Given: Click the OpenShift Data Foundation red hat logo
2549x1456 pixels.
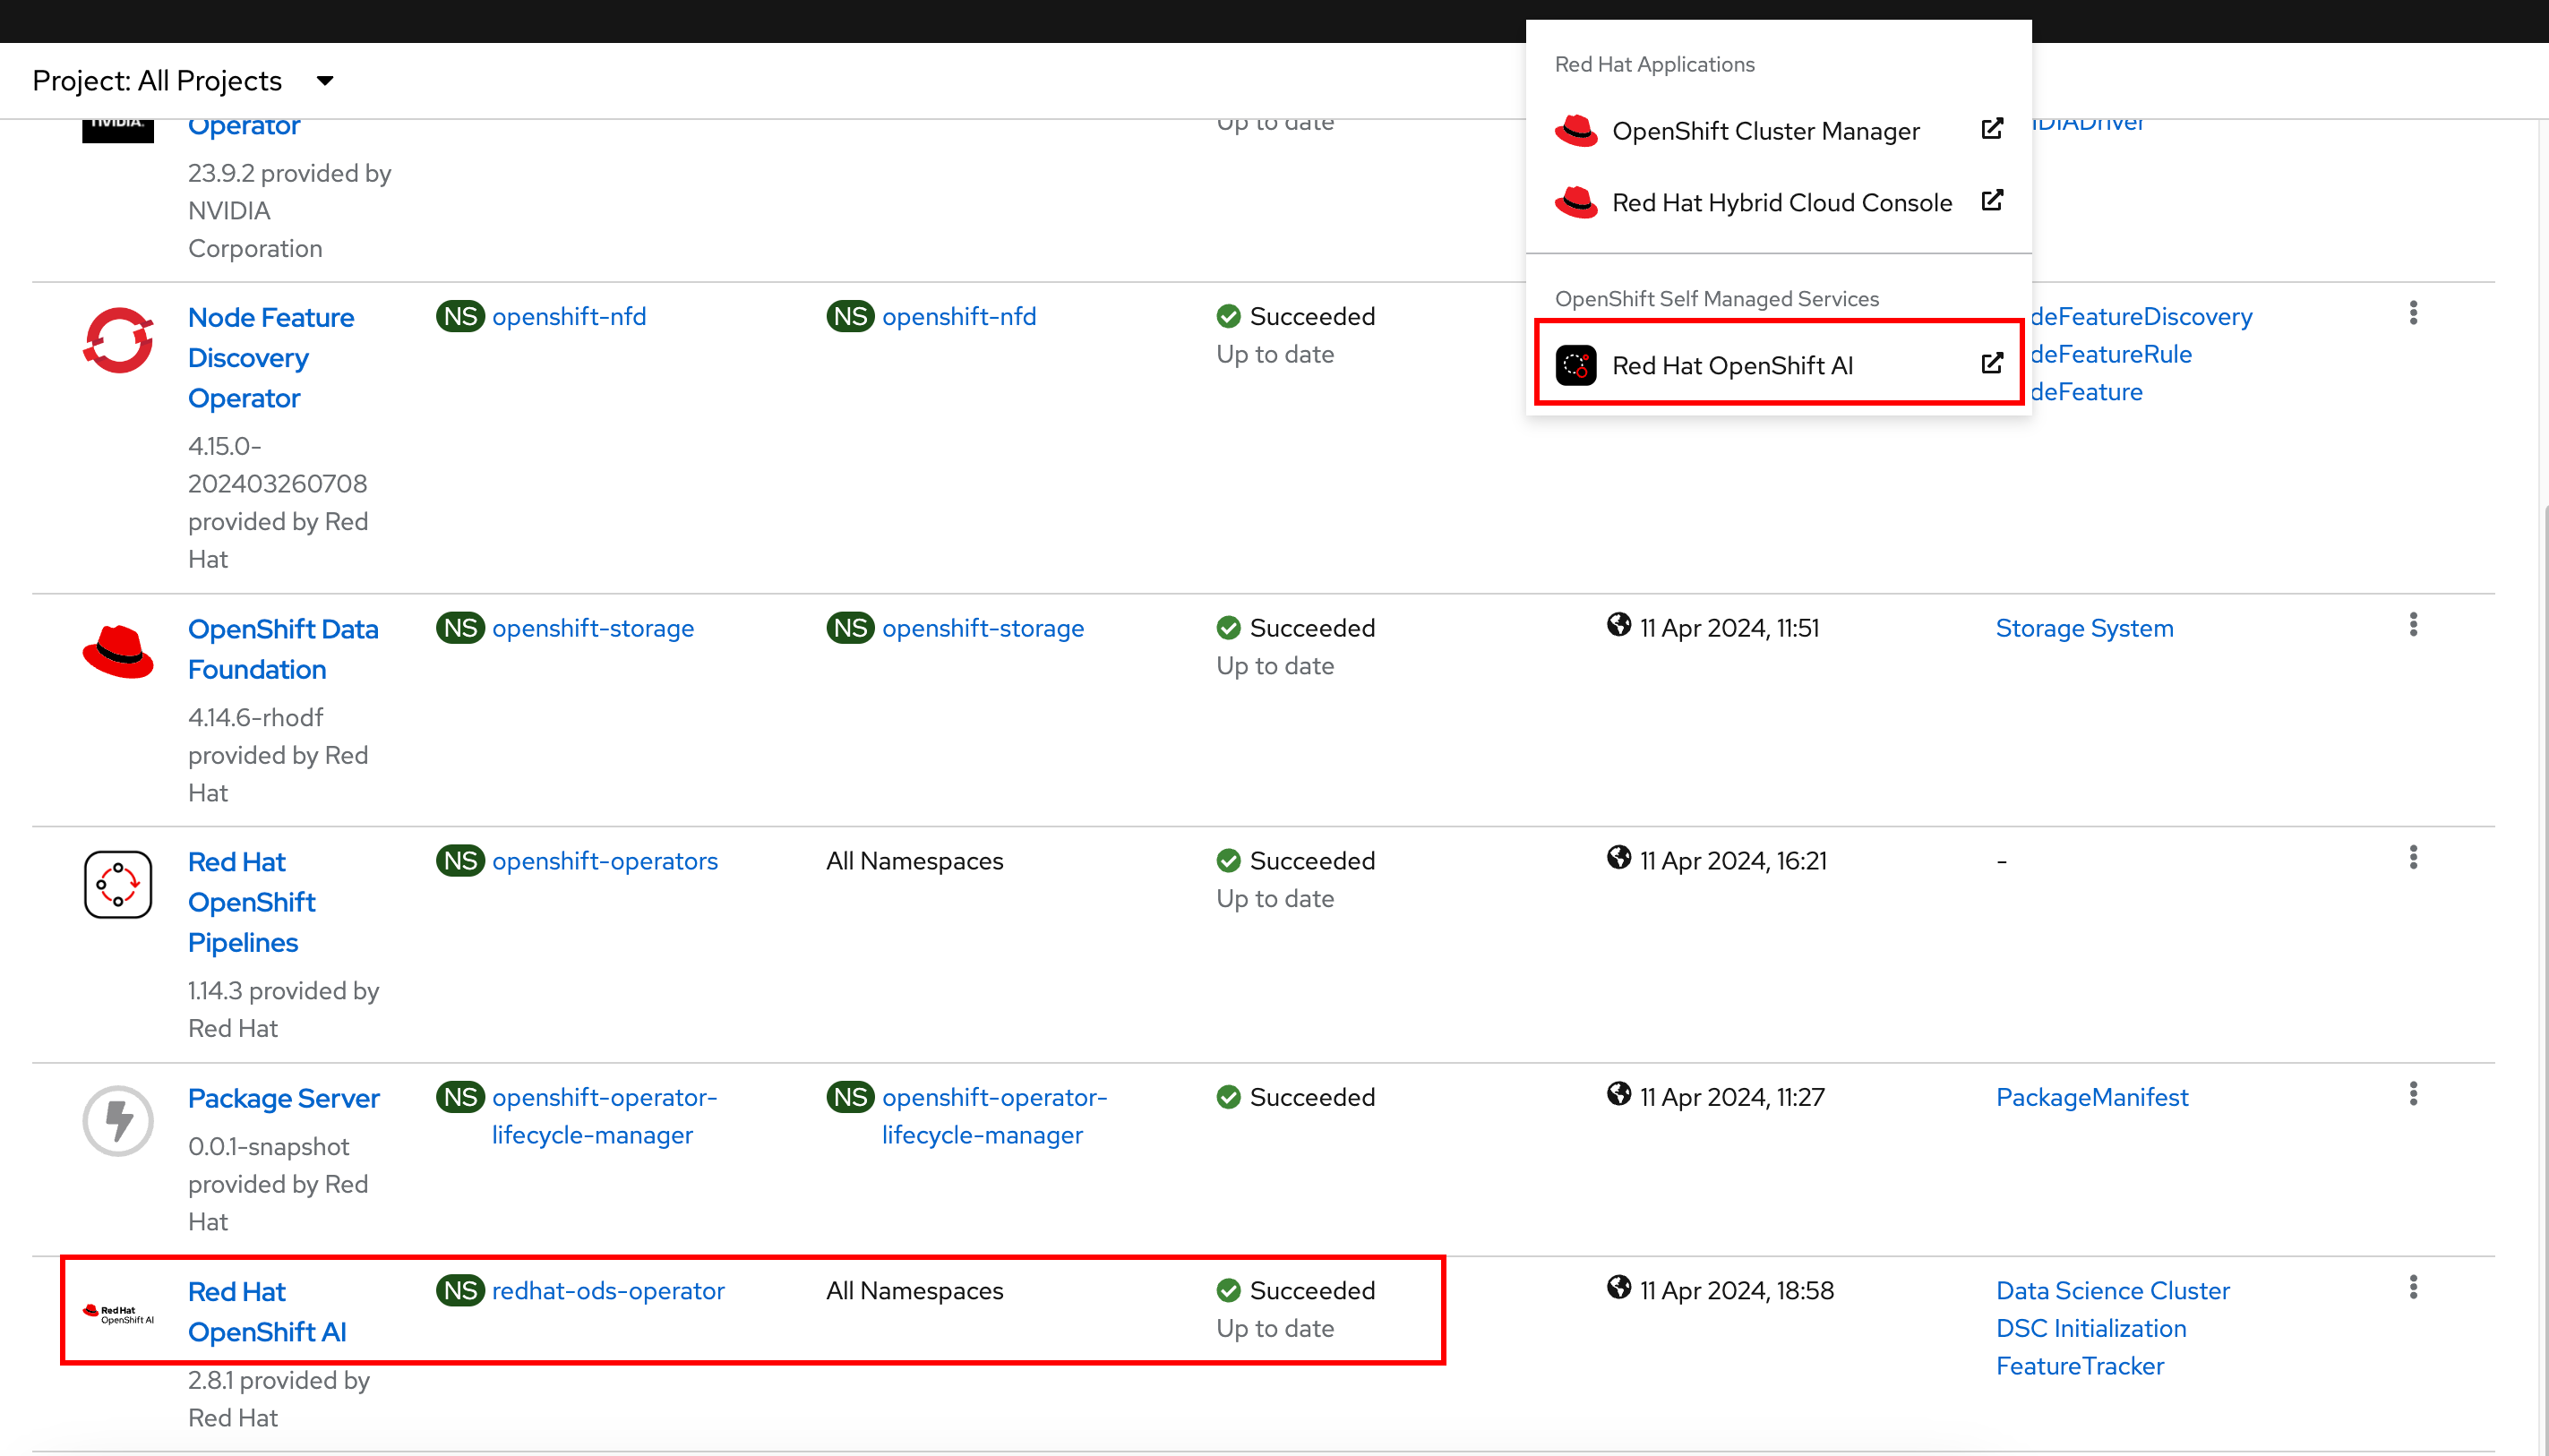Looking at the screenshot, I should 118,651.
